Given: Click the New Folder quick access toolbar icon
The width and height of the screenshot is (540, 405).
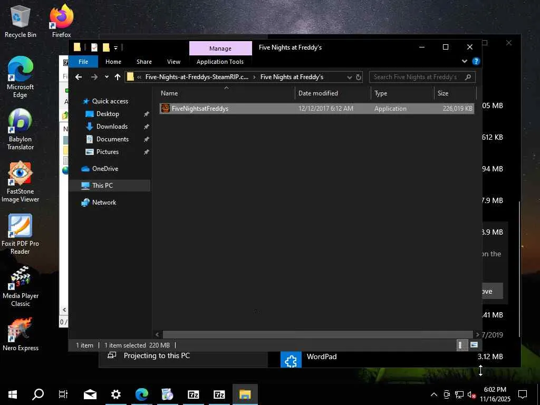Looking at the screenshot, I should point(106,47).
